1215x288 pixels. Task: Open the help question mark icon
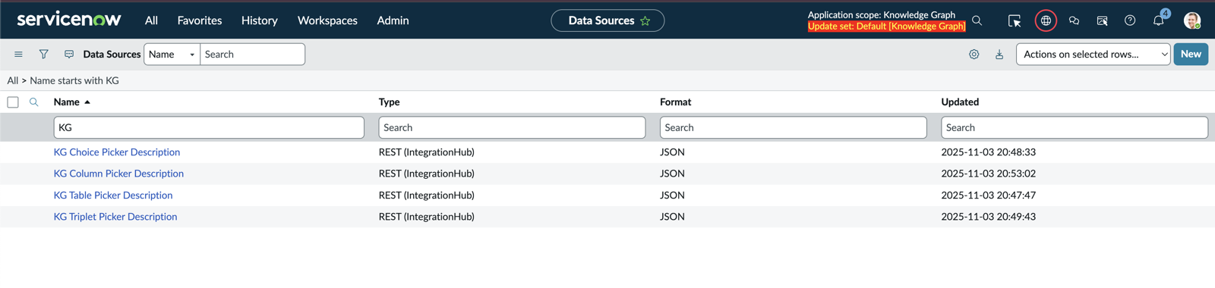click(1130, 20)
